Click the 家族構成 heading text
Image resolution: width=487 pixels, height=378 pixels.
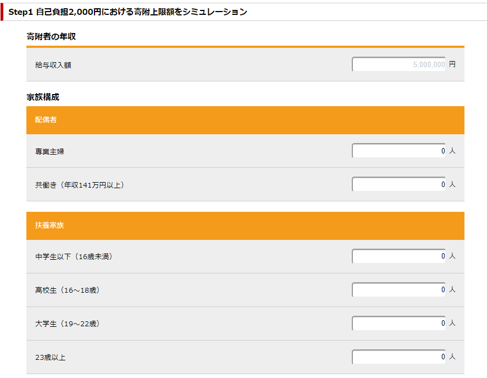coord(43,97)
